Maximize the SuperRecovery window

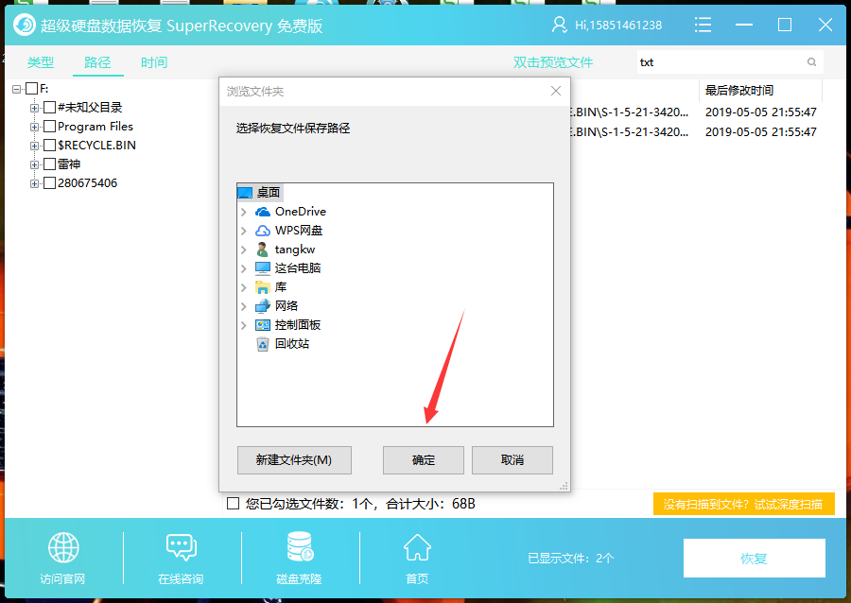(x=785, y=25)
